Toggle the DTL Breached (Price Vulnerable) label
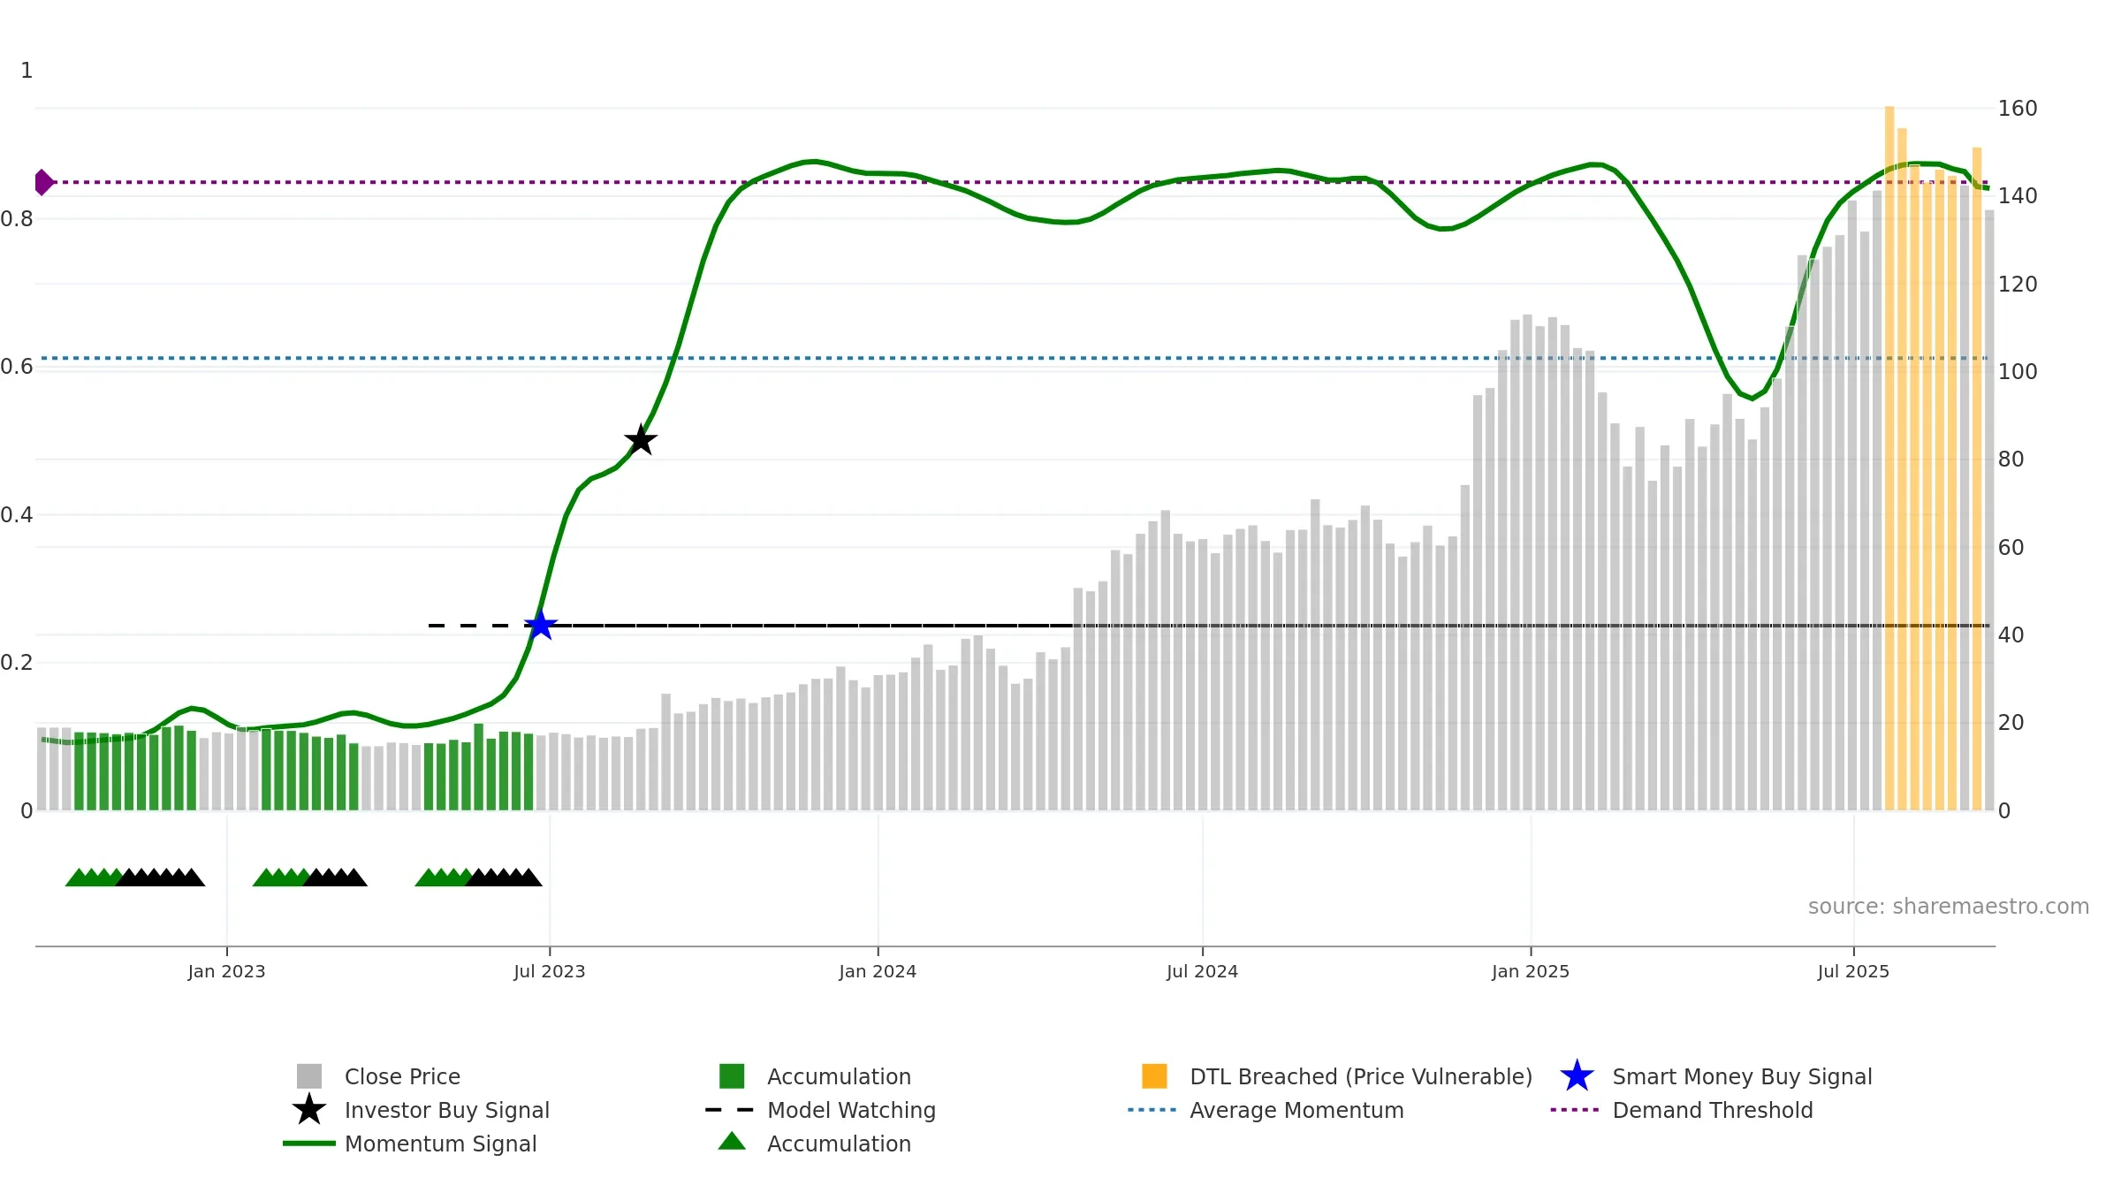The height and width of the screenshot is (1193, 2121). tap(1361, 1076)
